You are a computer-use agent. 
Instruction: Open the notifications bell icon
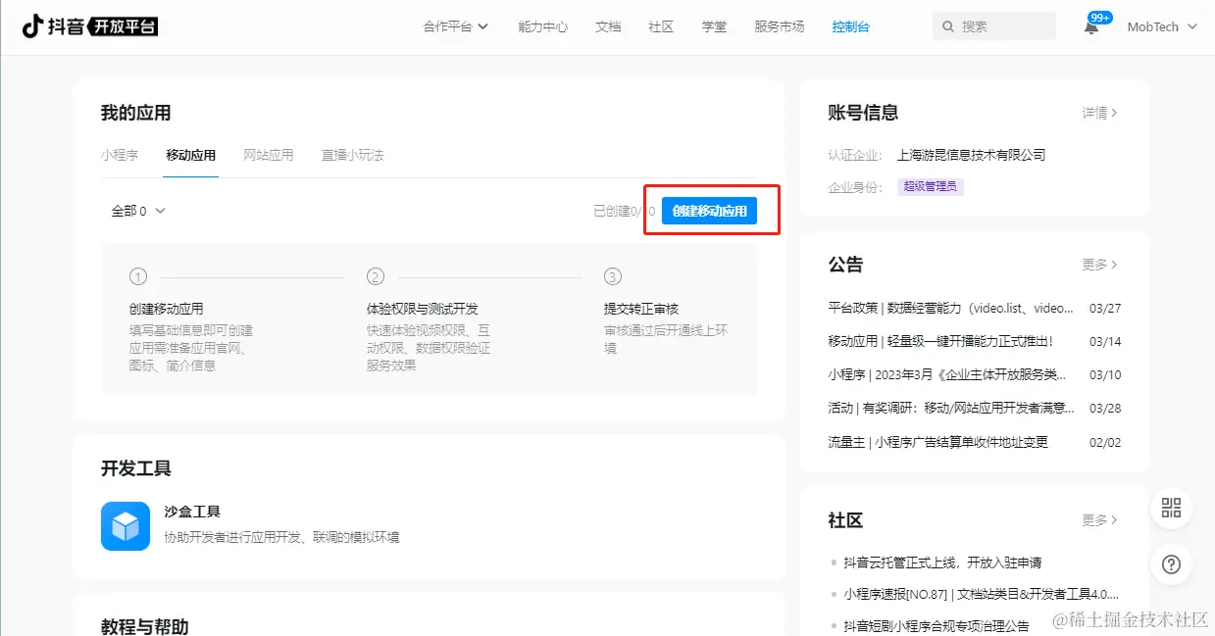pos(1091,27)
